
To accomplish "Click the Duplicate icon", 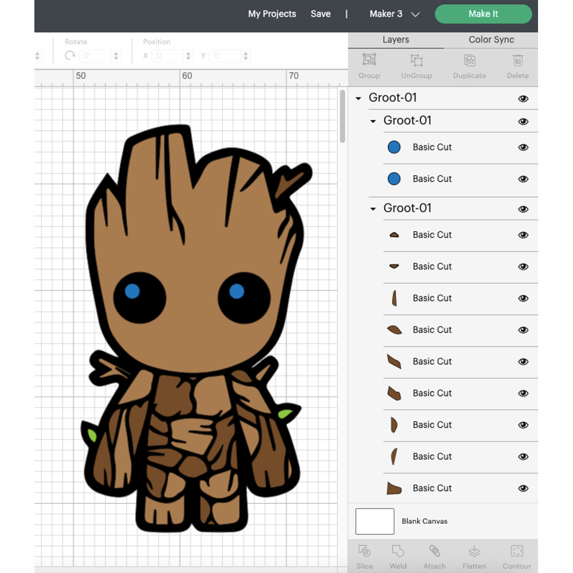I will point(469,64).
